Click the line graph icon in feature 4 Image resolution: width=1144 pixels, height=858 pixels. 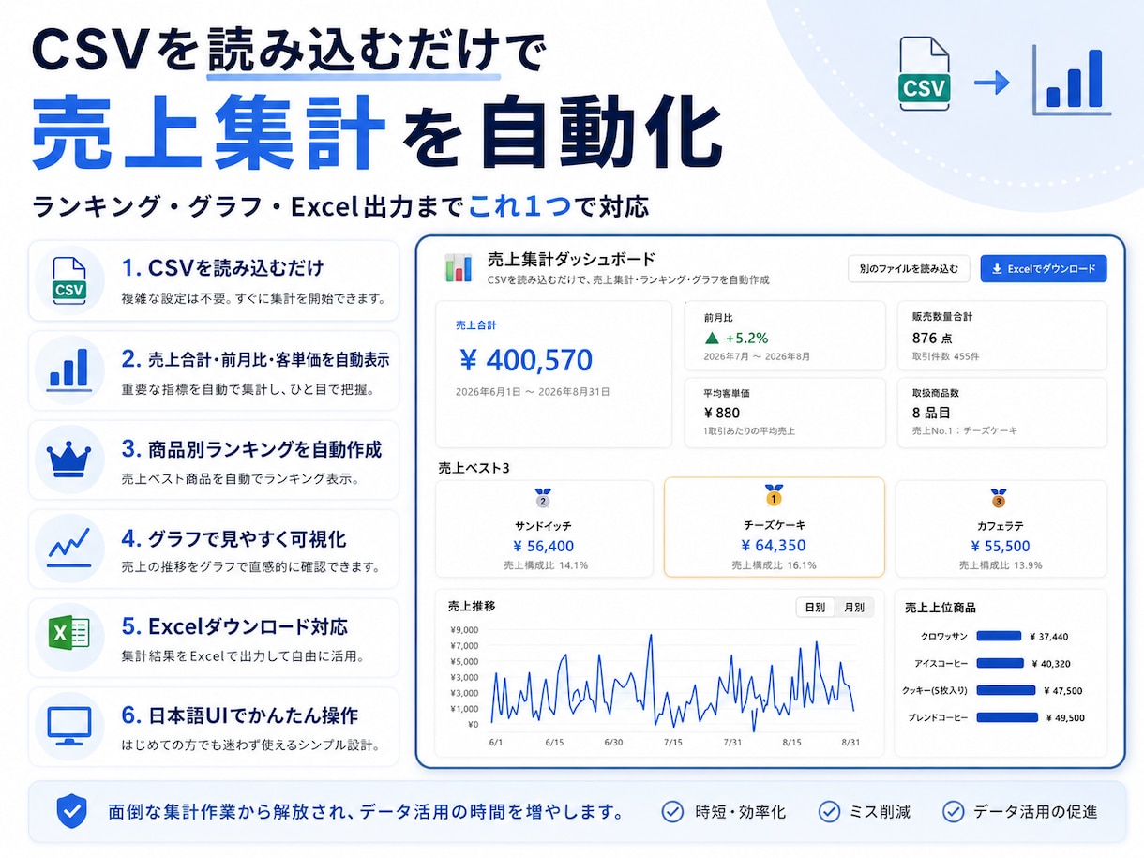coord(69,548)
